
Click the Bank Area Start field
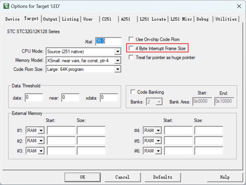[x=202, y=102]
